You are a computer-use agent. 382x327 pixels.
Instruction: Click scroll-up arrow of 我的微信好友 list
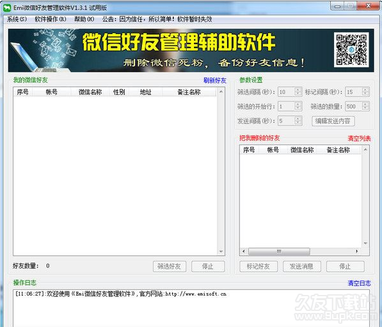tap(221, 92)
